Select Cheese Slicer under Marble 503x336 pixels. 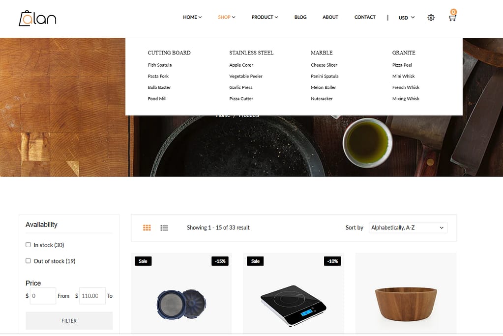(324, 65)
